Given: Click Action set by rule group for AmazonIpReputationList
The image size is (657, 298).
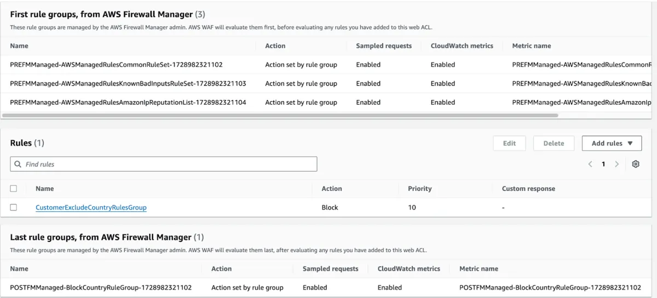Looking at the screenshot, I should 301,102.
